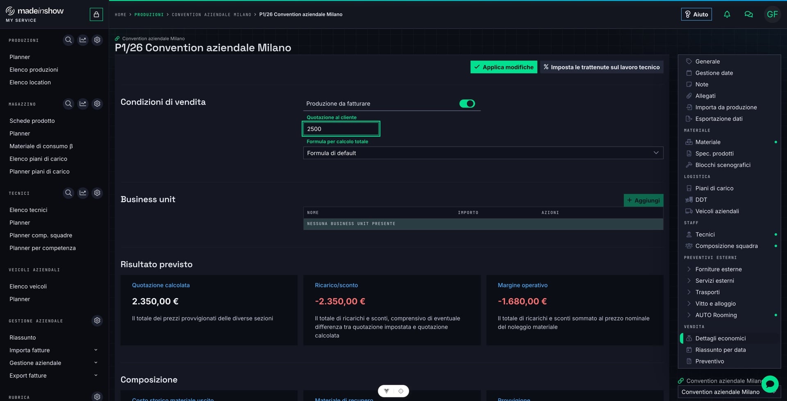Click Quotazione al cliente input field
Screen dimensions: 787x401
click(x=341, y=129)
